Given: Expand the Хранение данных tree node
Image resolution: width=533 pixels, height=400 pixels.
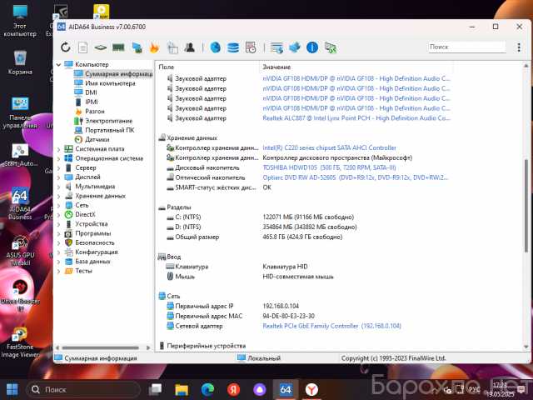Looking at the screenshot, I should click(x=58, y=196).
